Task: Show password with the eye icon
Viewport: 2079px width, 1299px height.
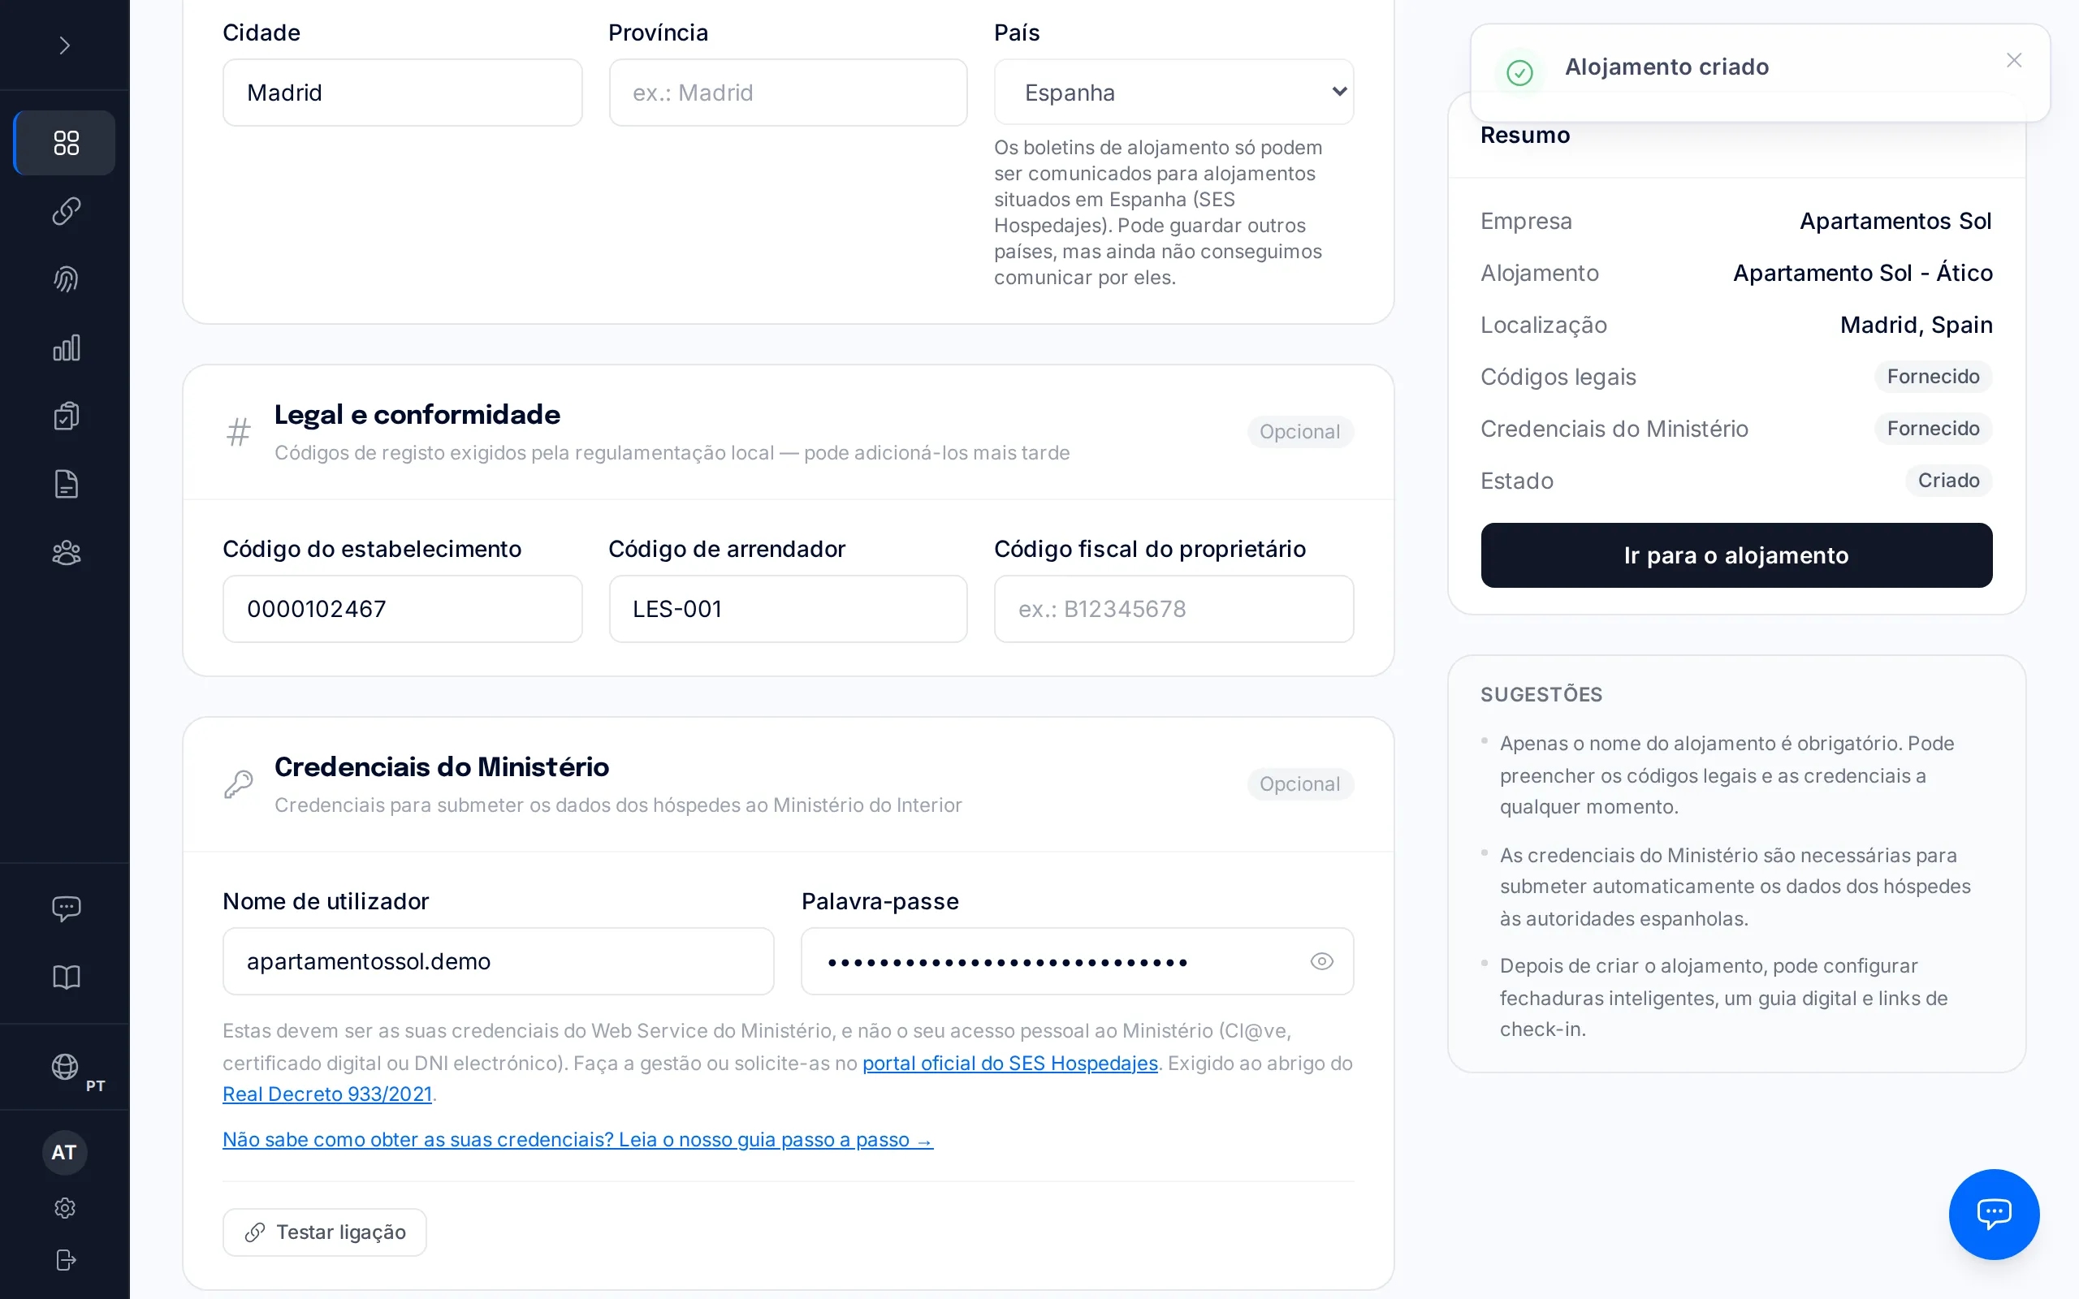Action: pos(1321,961)
